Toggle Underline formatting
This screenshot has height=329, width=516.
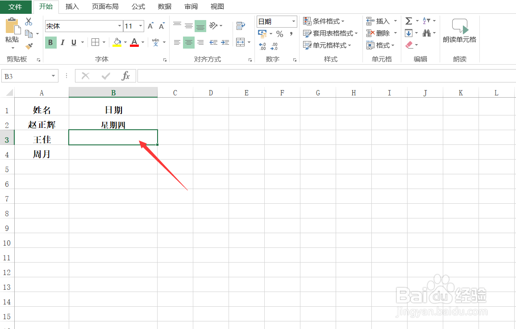(74, 42)
